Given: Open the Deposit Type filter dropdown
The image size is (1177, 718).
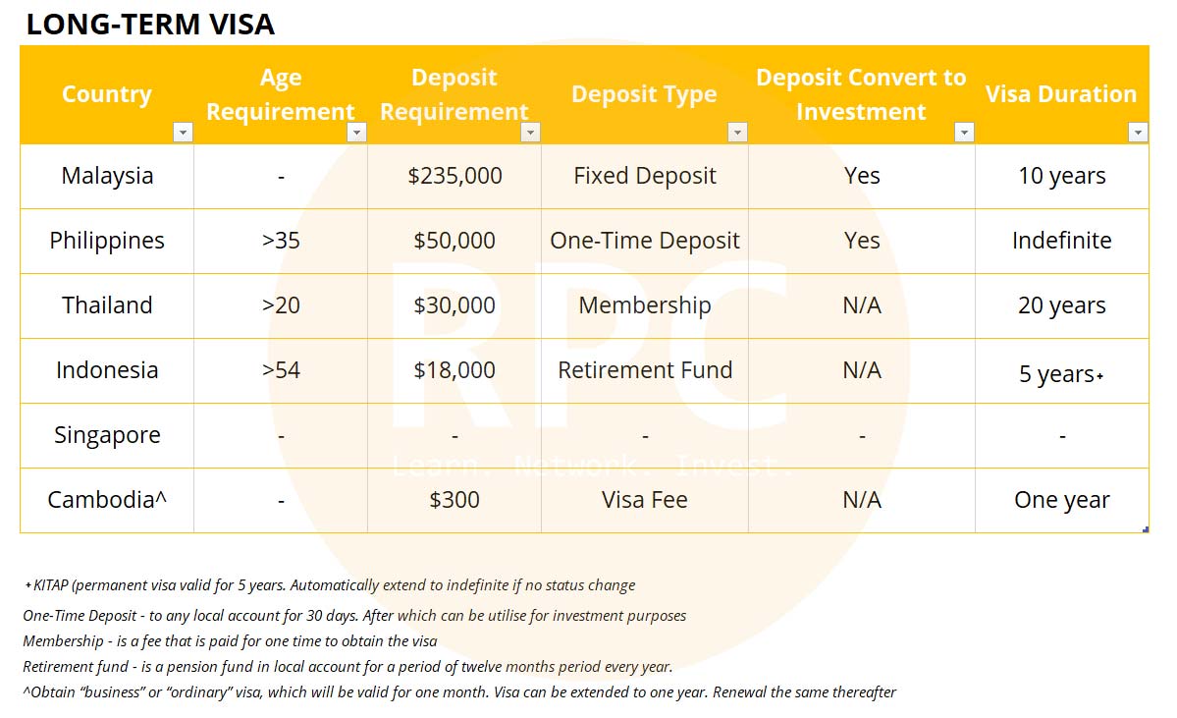Looking at the screenshot, I should pyautogui.click(x=737, y=133).
